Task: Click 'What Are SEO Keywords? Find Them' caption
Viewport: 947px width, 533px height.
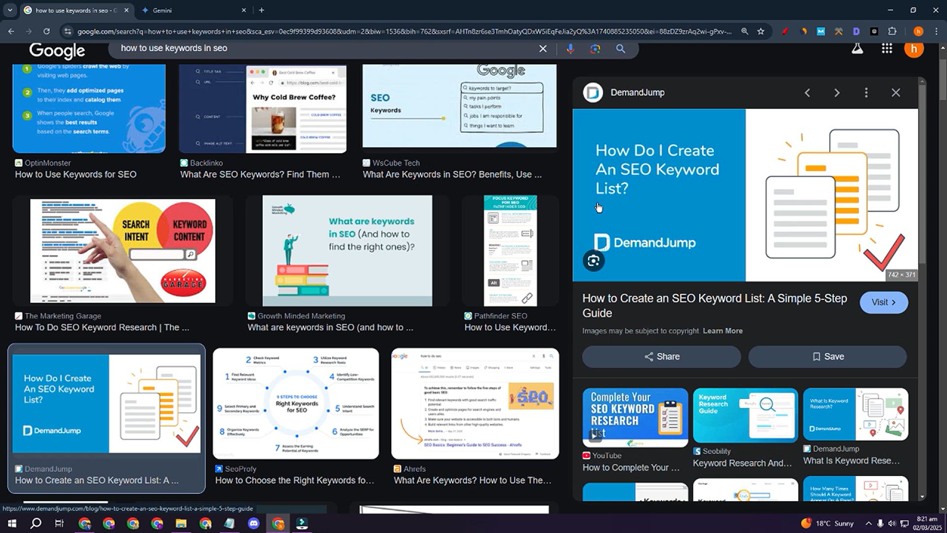Action: tap(260, 174)
